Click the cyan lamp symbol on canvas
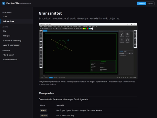The image size is (157, 118). (x=68, y=40)
